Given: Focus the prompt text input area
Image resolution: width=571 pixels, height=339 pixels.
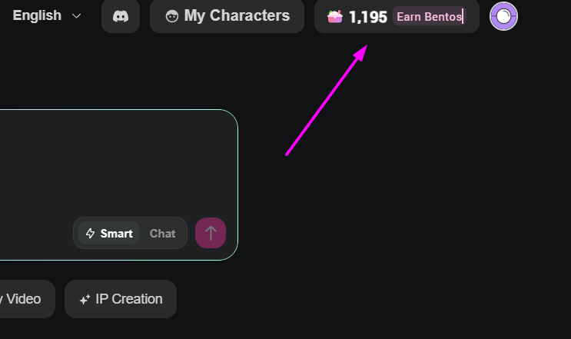Looking at the screenshot, I should (x=117, y=164).
